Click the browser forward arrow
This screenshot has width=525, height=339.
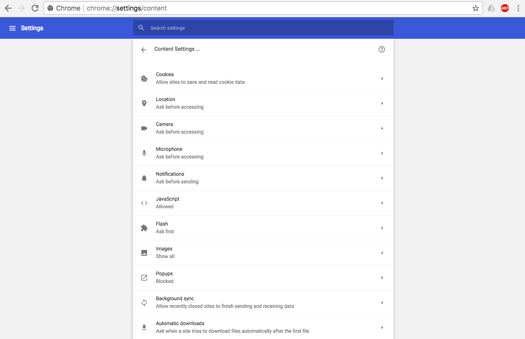(22, 8)
